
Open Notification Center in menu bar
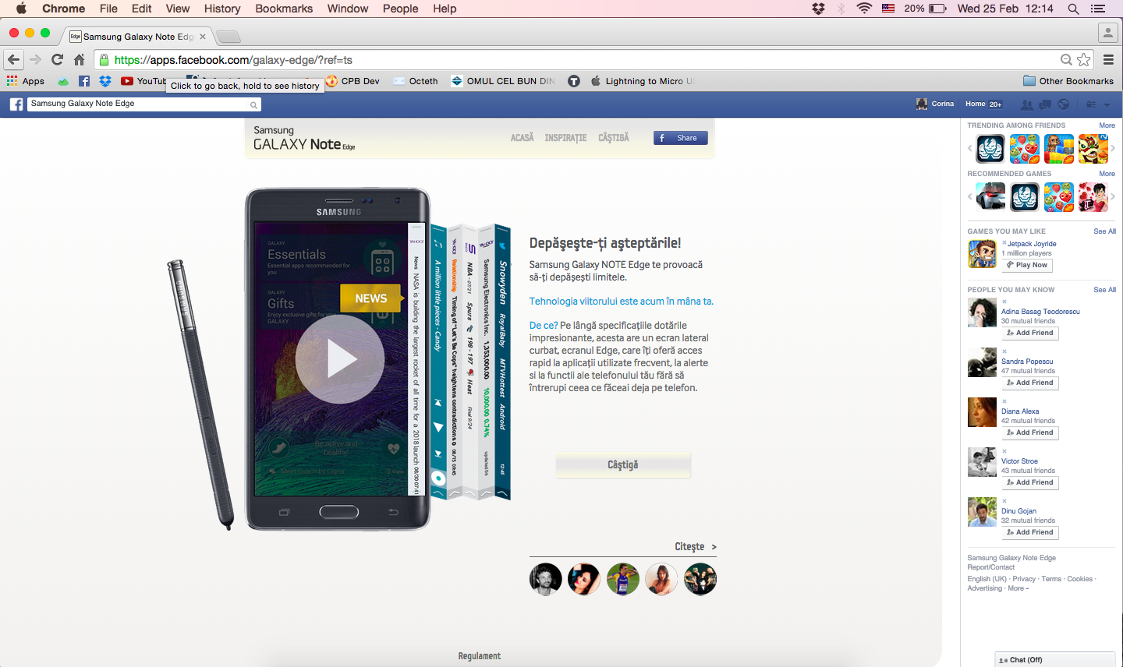[1098, 9]
